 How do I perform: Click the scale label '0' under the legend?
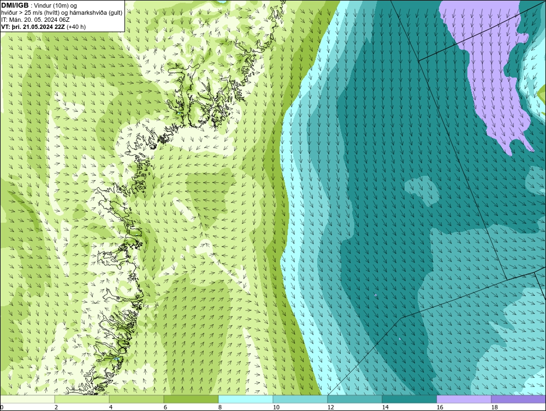[x=2, y=407]
